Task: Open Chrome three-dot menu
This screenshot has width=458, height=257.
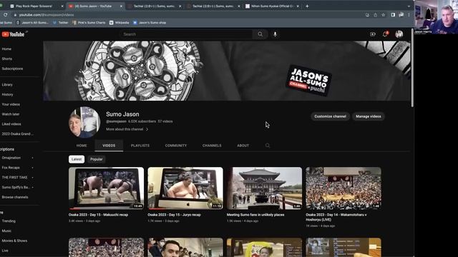Action: click(x=409, y=14)
